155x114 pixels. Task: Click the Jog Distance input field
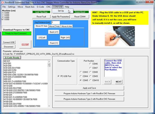[56, 23]
